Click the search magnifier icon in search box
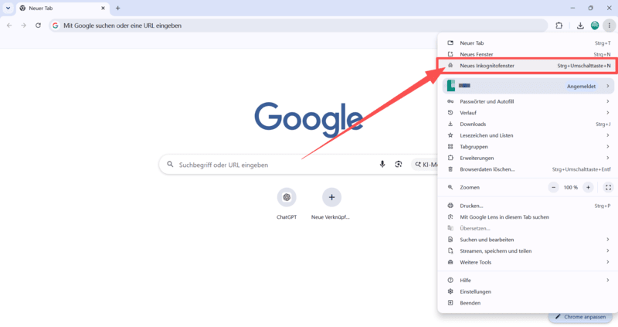This screenshot has width=618, height=327. (x=170, y=164)
